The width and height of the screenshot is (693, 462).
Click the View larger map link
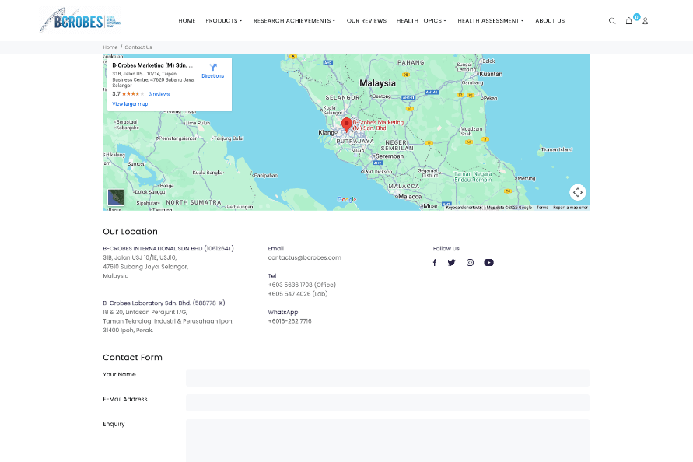point(130,103)
